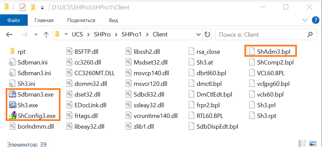The width and height of the screenshot is (322, 150).
Task: Select the ShAdm3.bpl file
Action: click(274, 52)
